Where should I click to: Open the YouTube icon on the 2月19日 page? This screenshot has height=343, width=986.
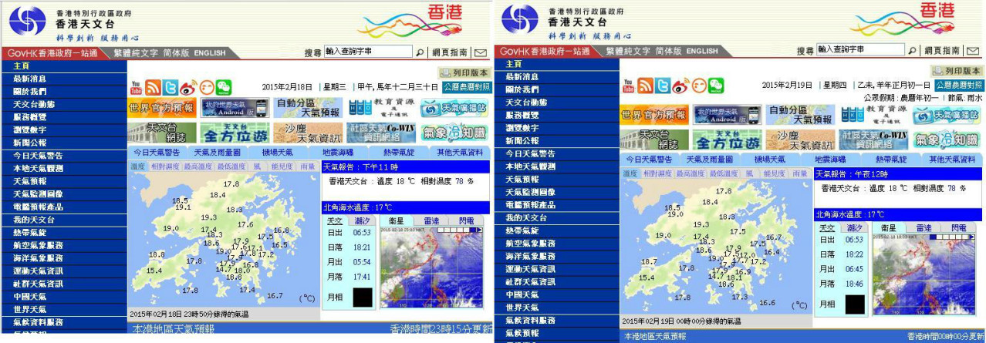(629, 85)
